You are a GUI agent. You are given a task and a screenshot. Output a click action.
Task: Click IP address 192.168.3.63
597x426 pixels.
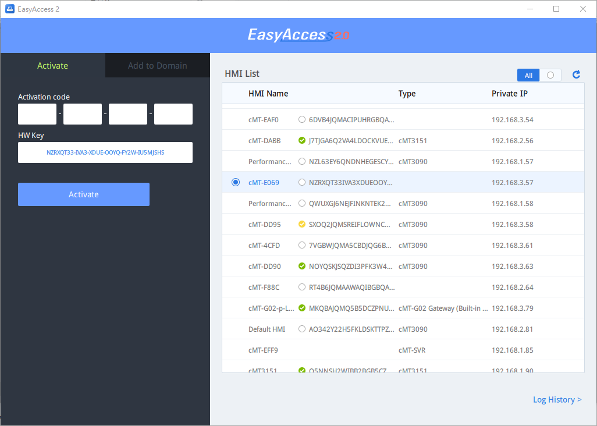(x=513, y=266)
